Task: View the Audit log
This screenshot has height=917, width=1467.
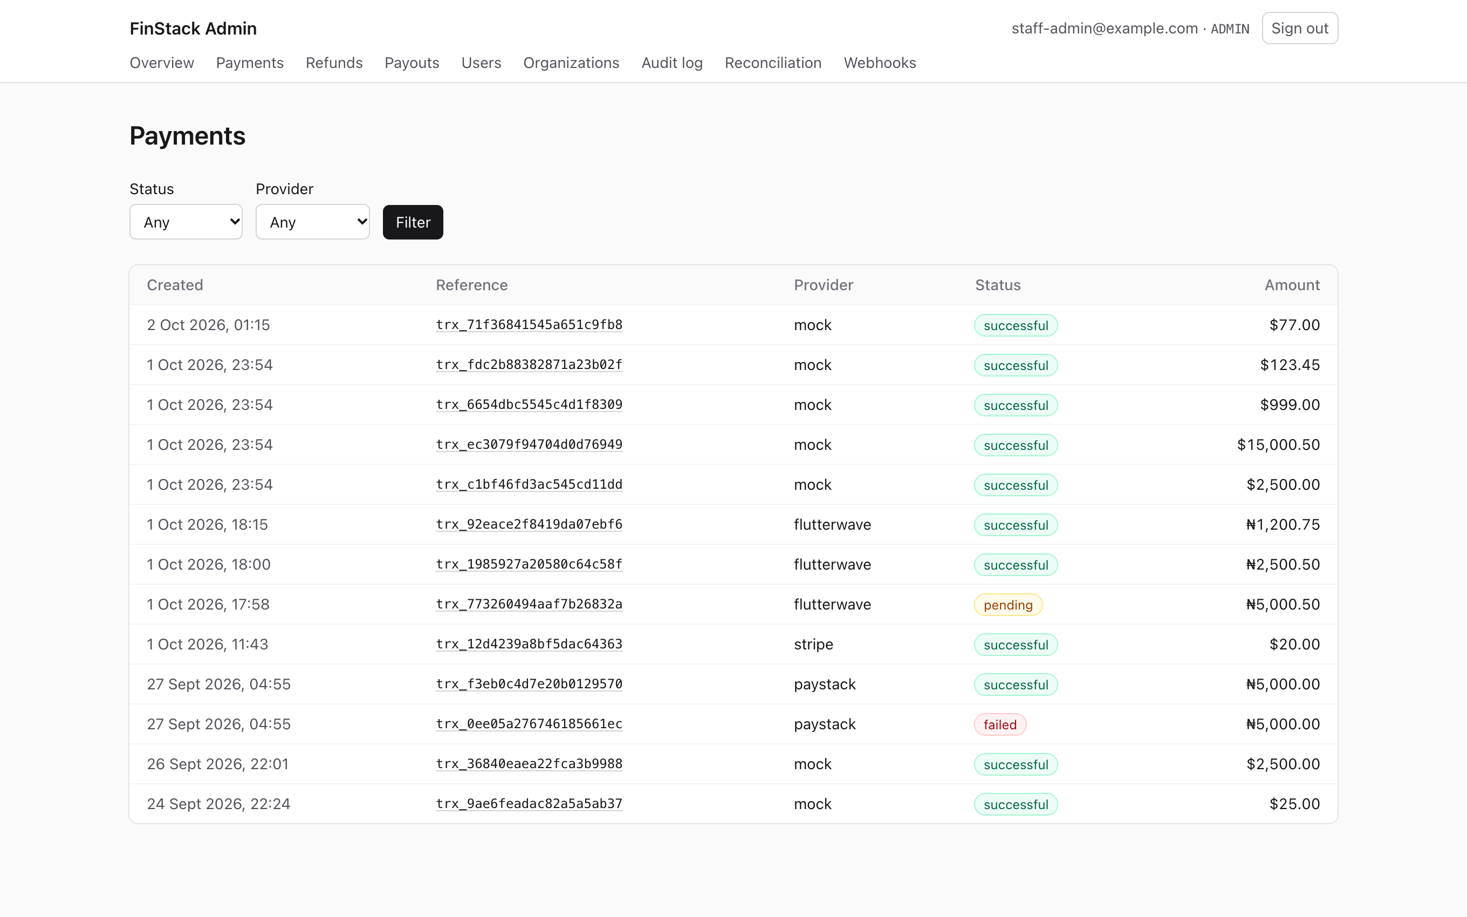Action: [x=672, y=63]
